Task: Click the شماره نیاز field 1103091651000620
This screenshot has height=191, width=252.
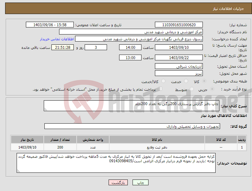Action: tap(179, 25)
